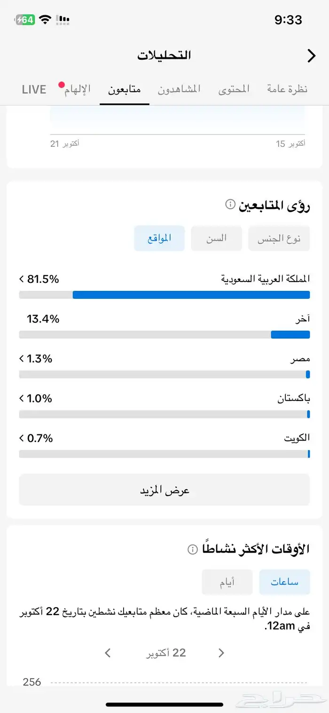Select the نوع الجنس filter chip
Screen dimensions: 329x713
click(x=278, y=239)
